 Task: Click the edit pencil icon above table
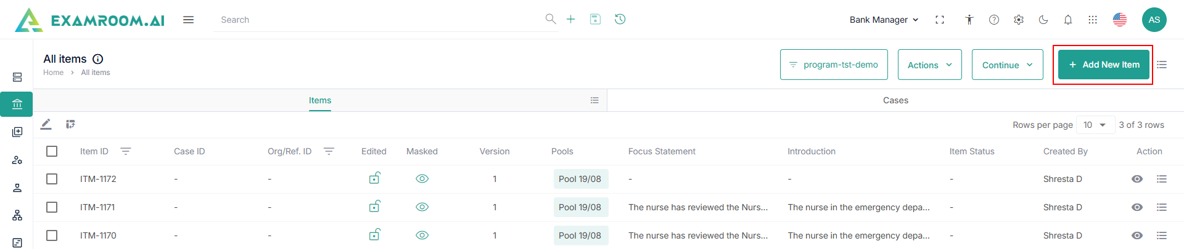pos(46,125)
